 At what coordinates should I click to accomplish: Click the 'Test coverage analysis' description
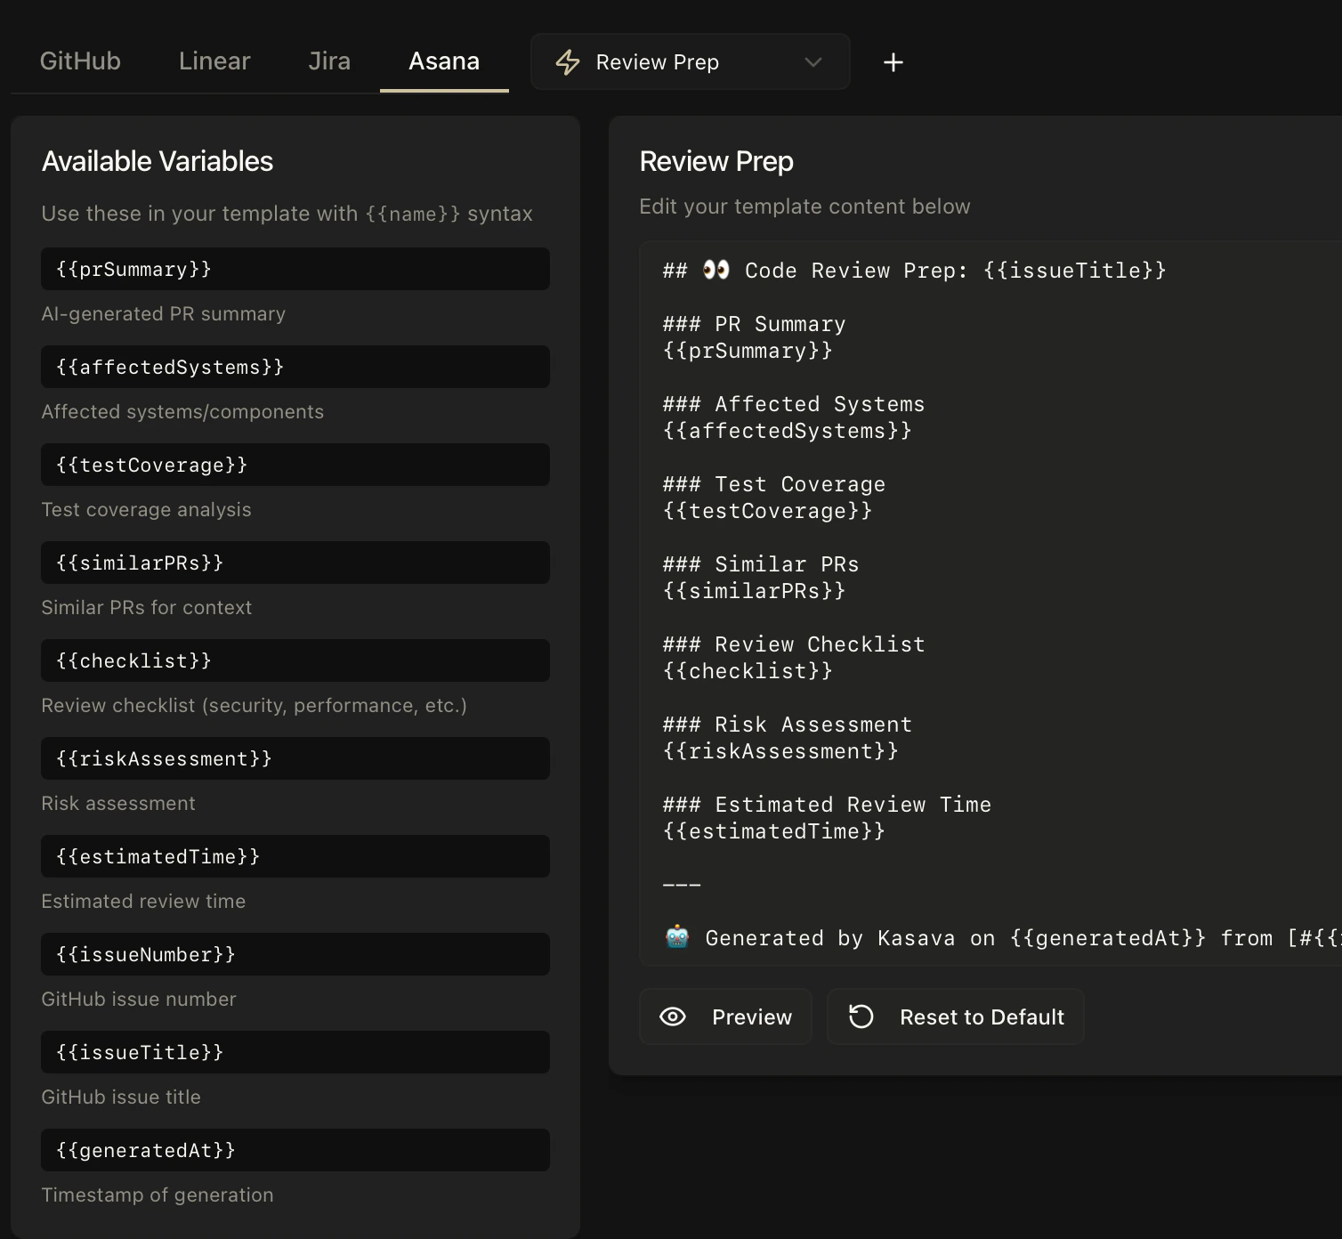point(147,510)
